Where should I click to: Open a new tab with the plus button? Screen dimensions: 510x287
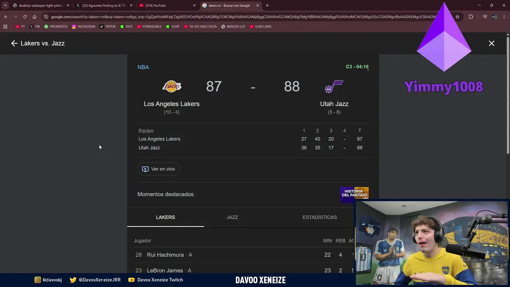267,6
